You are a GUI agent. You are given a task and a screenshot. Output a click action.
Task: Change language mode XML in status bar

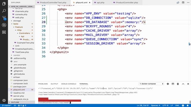coord(177,106)
